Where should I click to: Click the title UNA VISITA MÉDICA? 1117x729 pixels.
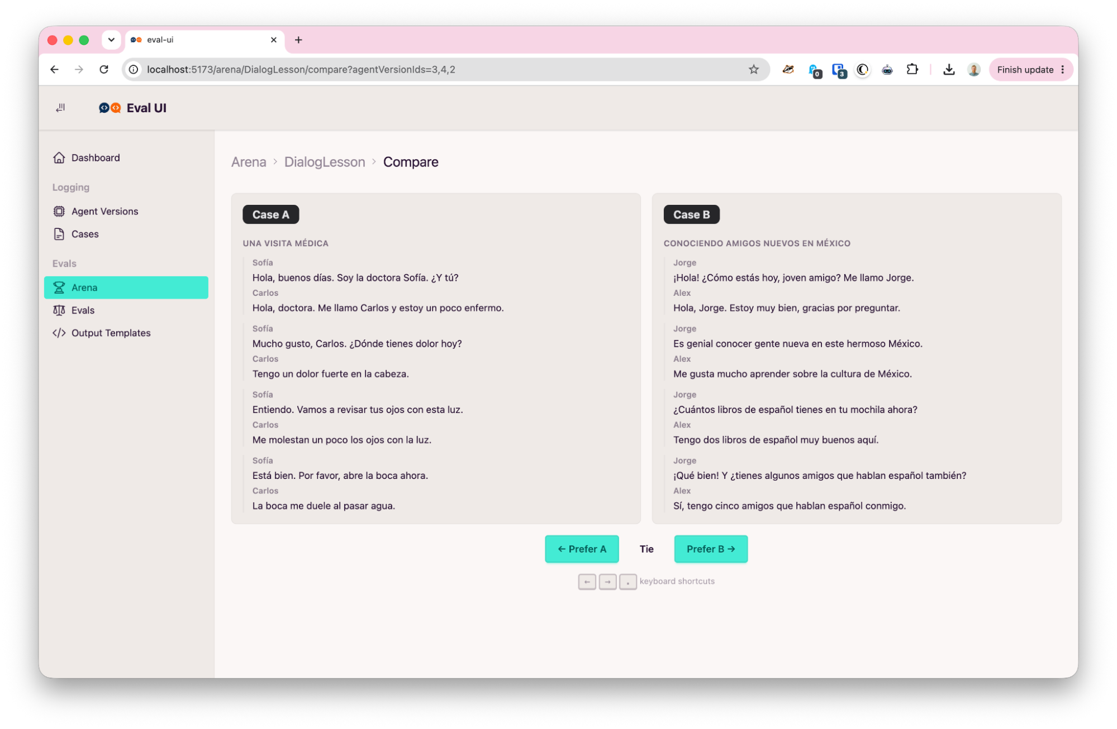tap(286, 243)
